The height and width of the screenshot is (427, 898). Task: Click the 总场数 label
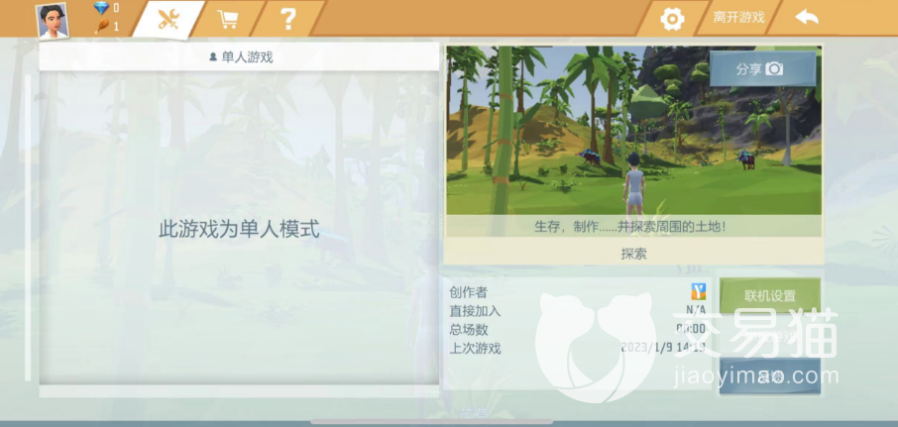point(469,330)
